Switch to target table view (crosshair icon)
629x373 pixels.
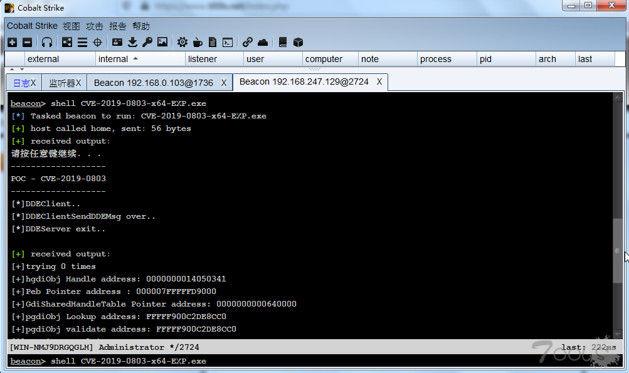click(97, 42)
